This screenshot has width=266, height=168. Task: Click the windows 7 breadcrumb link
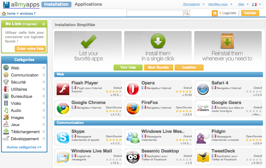click(28, 14)
